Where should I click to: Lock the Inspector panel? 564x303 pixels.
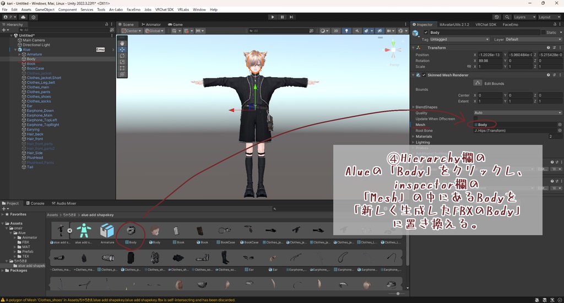(x=555, y=24)
